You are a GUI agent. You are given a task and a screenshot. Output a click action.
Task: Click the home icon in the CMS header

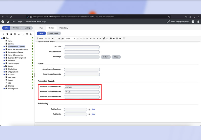coord(8,22)
